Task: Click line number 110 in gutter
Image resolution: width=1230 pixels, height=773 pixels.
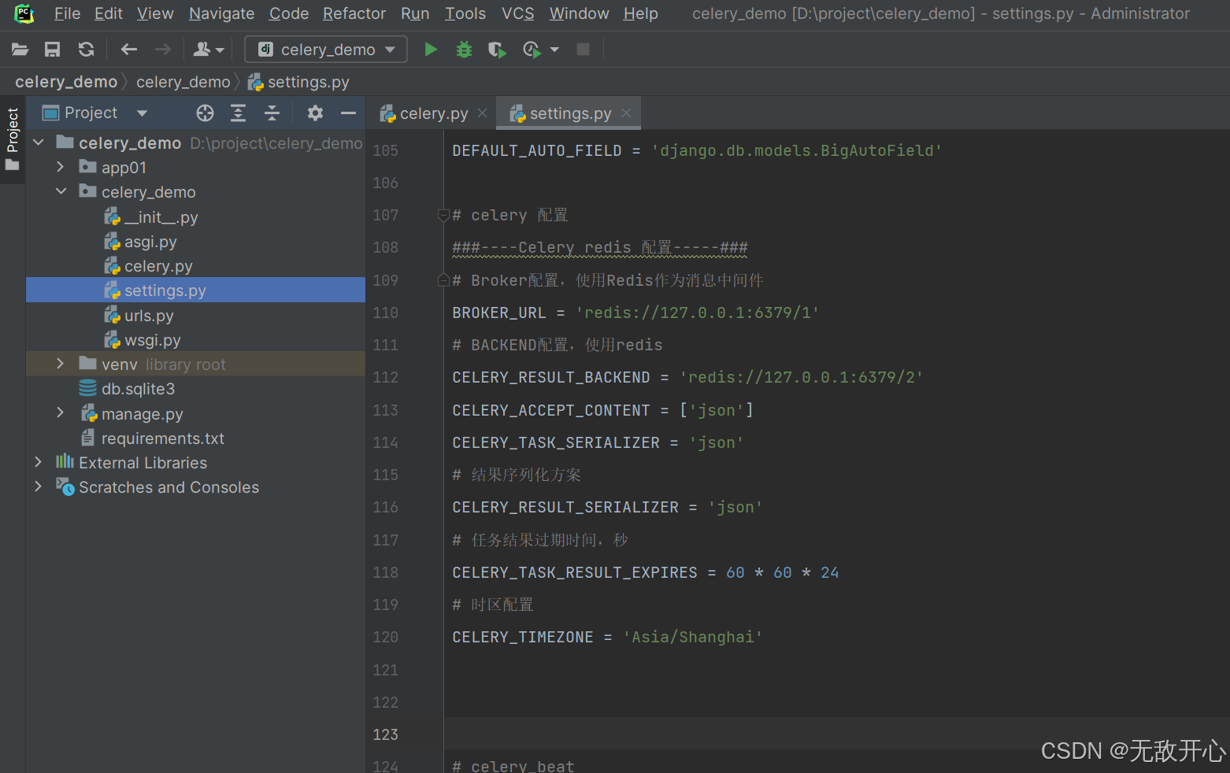Action: tap(386, 313)
